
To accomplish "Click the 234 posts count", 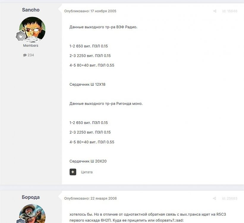I will click(x=31, y=55).
